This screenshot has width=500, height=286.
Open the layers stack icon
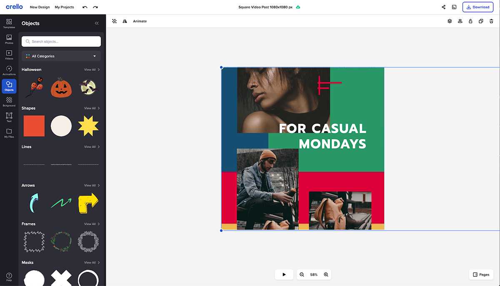(450, 21)
